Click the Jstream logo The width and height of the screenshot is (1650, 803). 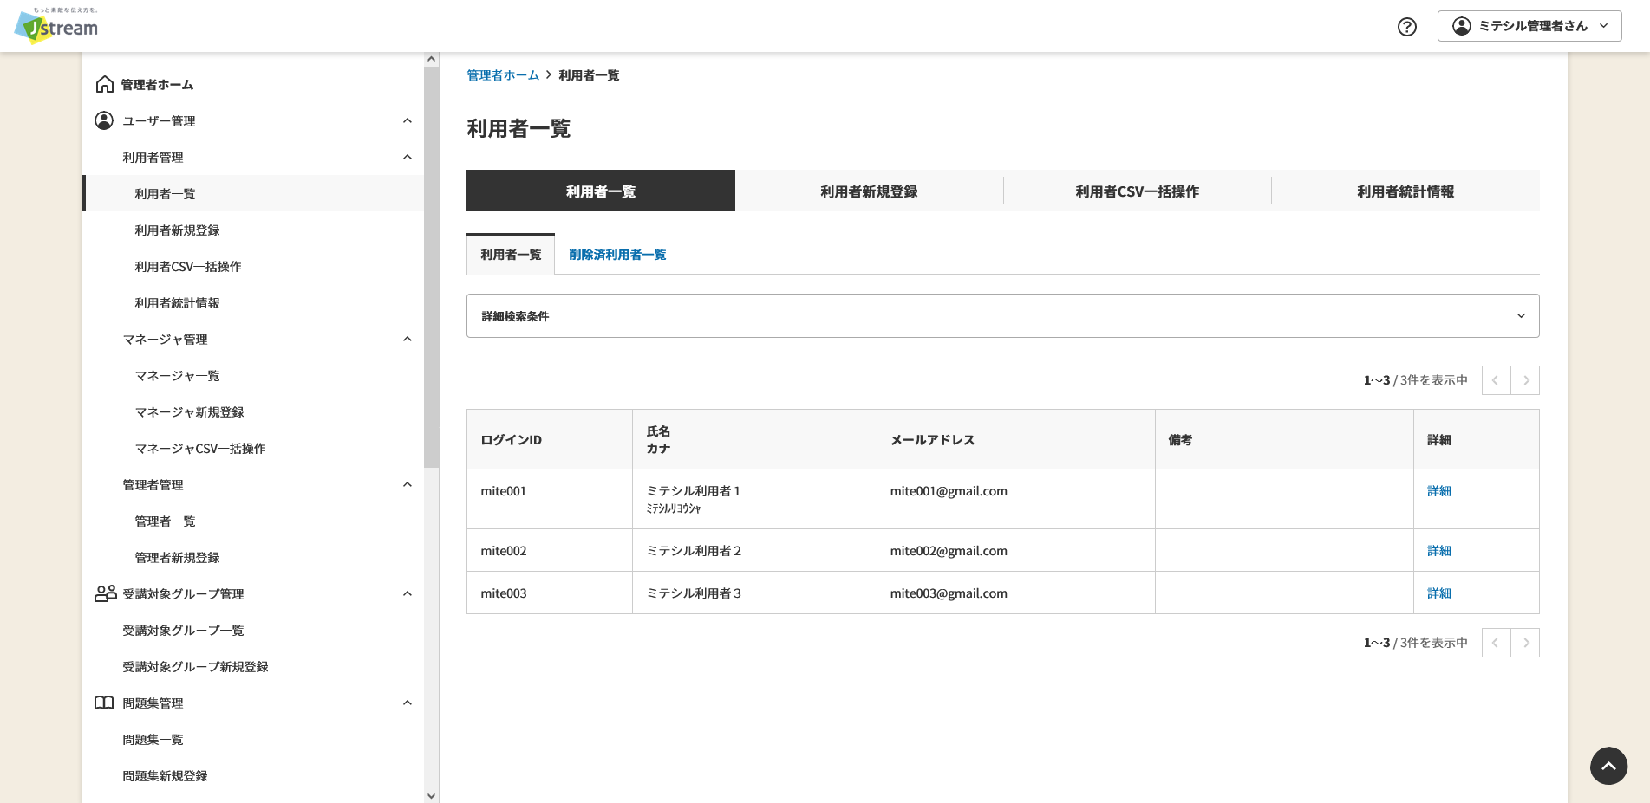tap(56, 26)
